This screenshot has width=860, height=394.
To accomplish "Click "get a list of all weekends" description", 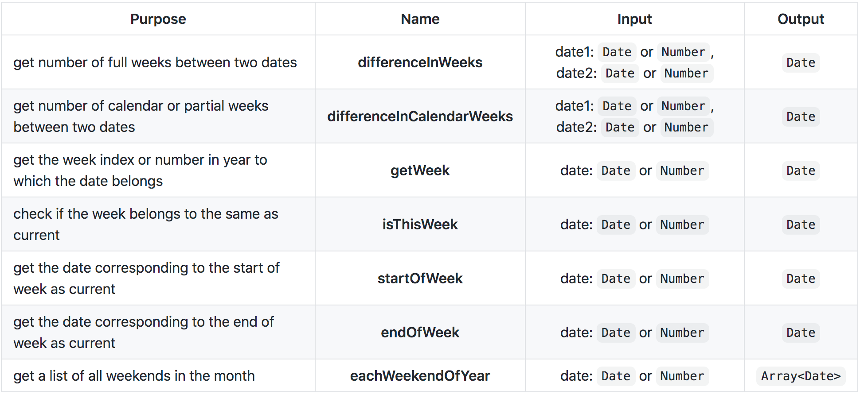I will [134, 376].
